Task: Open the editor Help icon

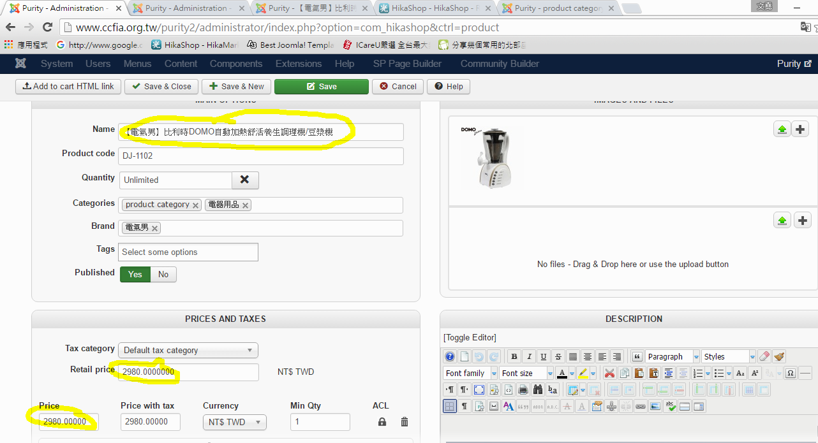Action: click(450, 356)
